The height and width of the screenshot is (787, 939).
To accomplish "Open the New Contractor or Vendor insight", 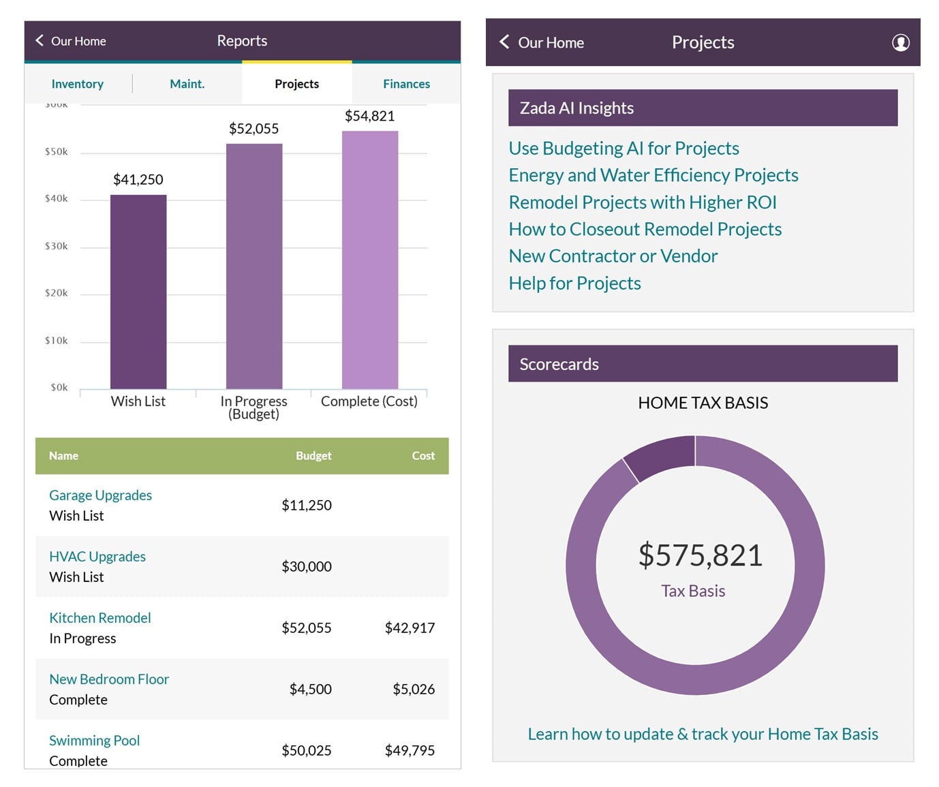I will click(x=612, y=256).
